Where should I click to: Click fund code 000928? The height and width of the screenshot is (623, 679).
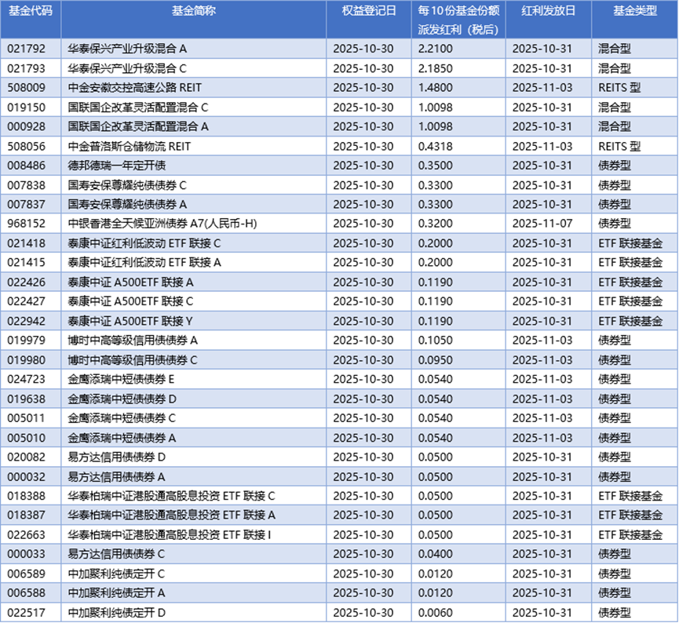pyautogui.click(x=27, y=127)
